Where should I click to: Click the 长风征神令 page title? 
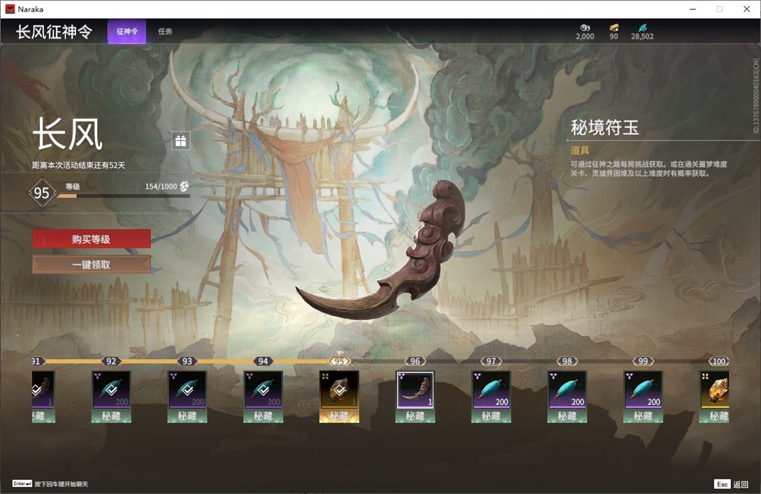point(54,31)
